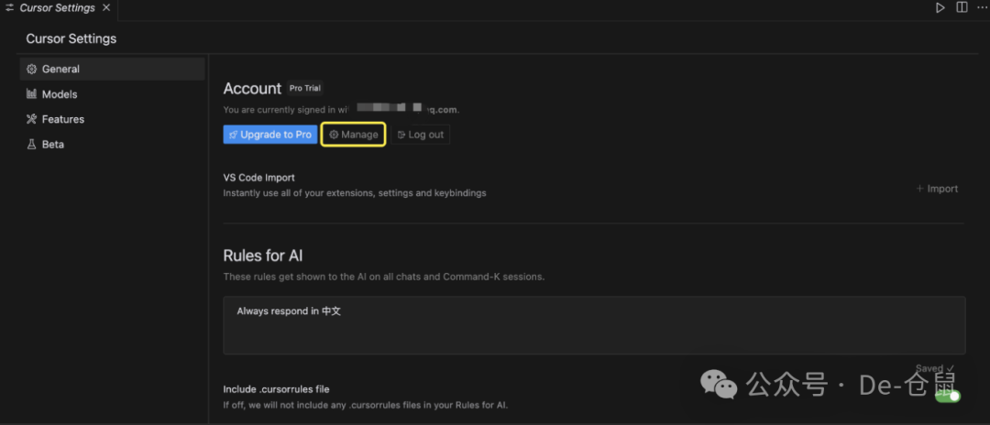Click the "Instantly use all of your extensions" description

point(355,193)
